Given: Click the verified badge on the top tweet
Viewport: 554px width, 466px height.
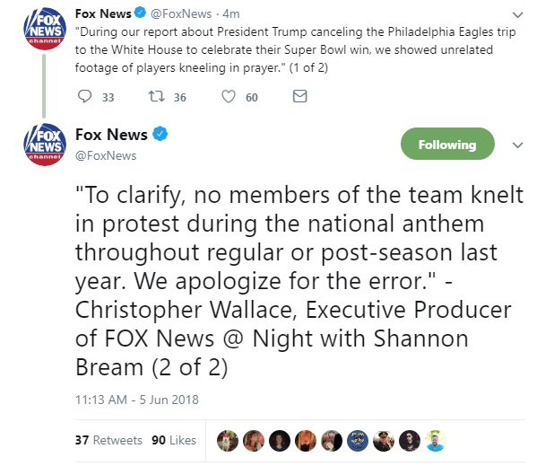Looking at the screenshot, I should coord(140,13).
